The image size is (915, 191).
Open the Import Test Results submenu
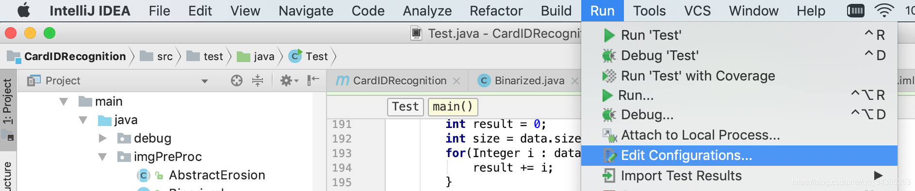tap(739, 175)
